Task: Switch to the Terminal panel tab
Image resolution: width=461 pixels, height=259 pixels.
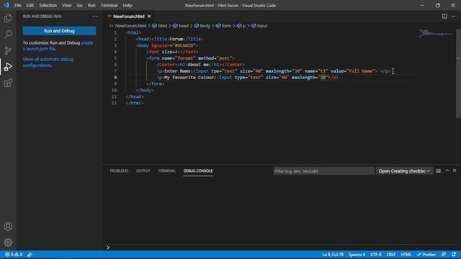Action: coord(166,171)
